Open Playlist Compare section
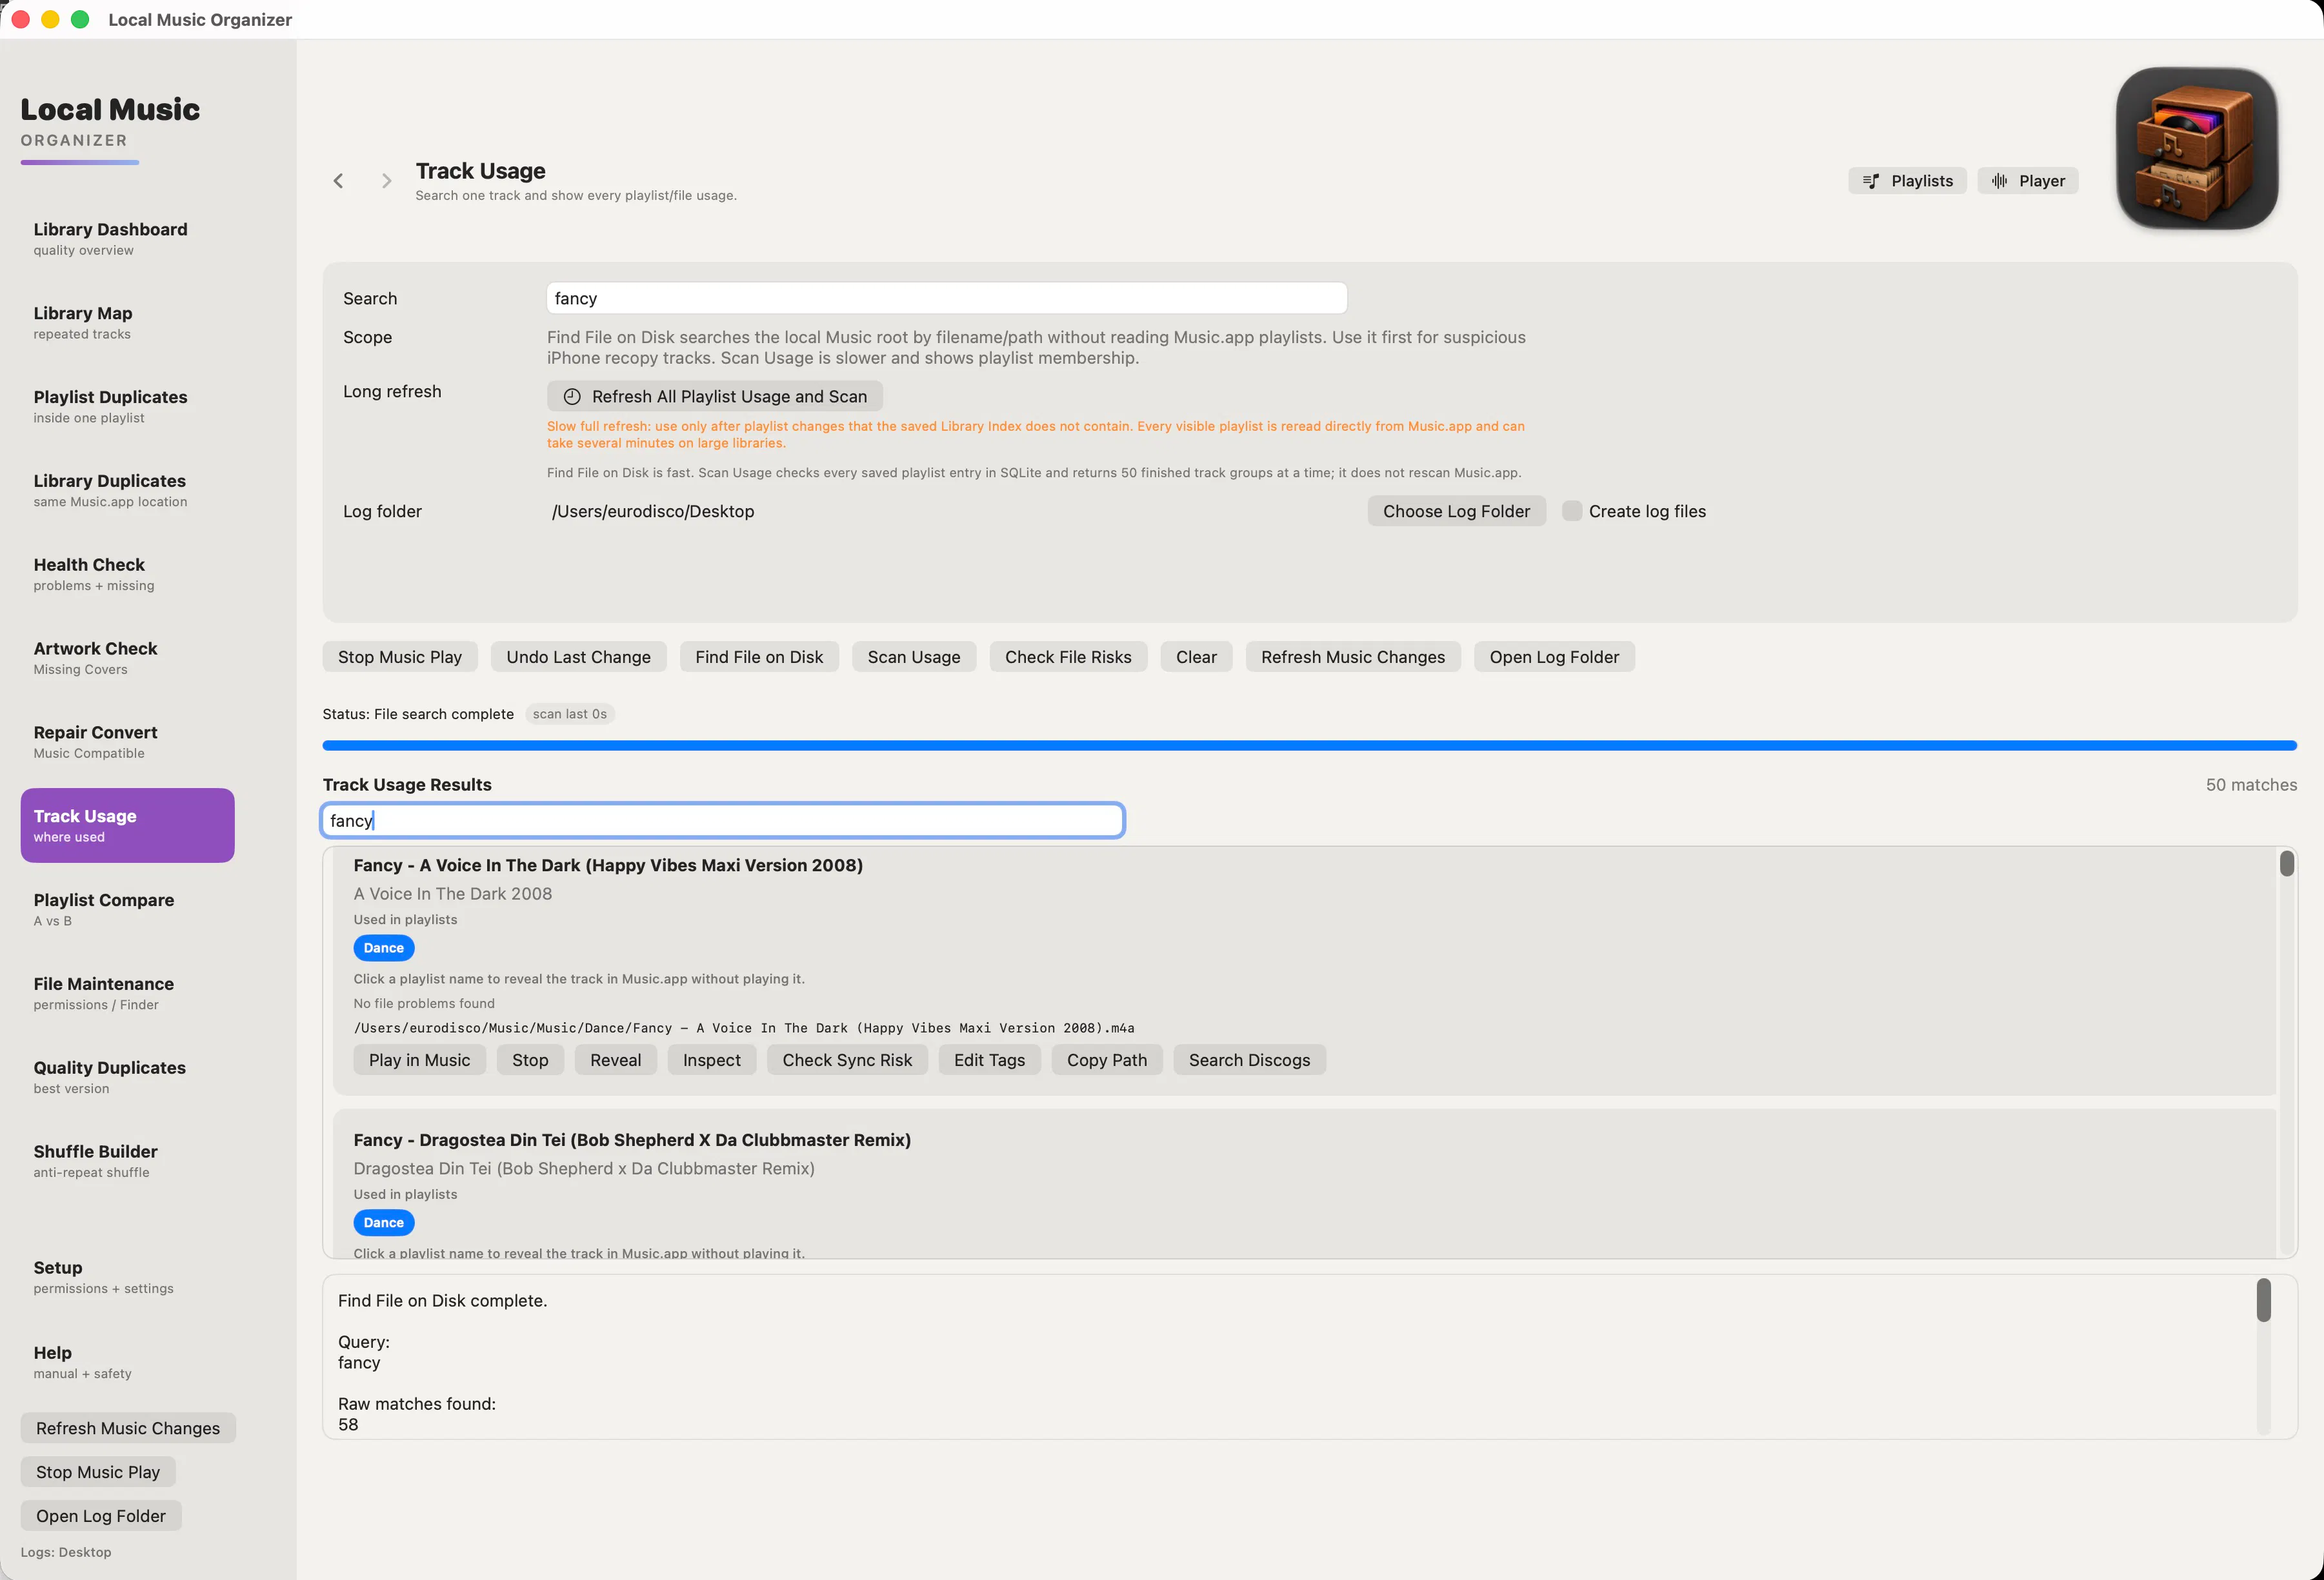Viewport: 2324px width, 1580px height. pyautogui.click(x=128, y=911)
